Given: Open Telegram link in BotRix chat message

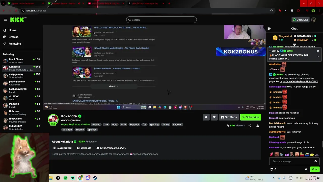Looking at the screenshot, I should pyautogui.click(x=299, y=82).
